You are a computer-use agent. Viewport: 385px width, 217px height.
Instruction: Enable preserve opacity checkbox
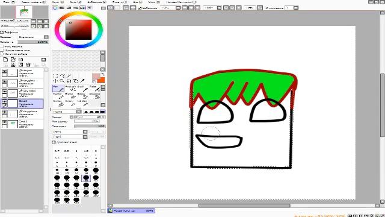click(x=2, y=46)
